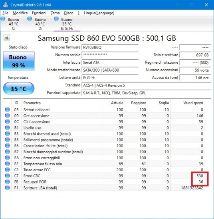Click status dot for Cicli accensione row

7,122
